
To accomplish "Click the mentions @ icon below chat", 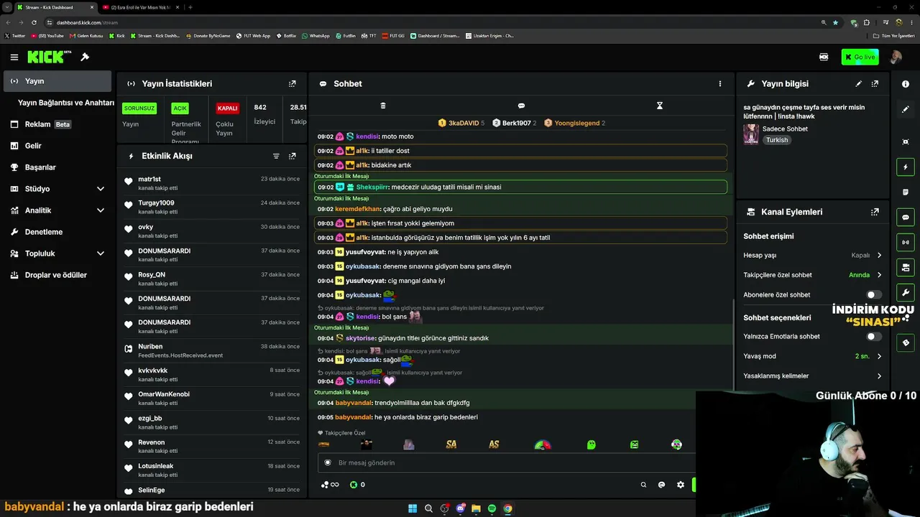I will pos(661,485).
